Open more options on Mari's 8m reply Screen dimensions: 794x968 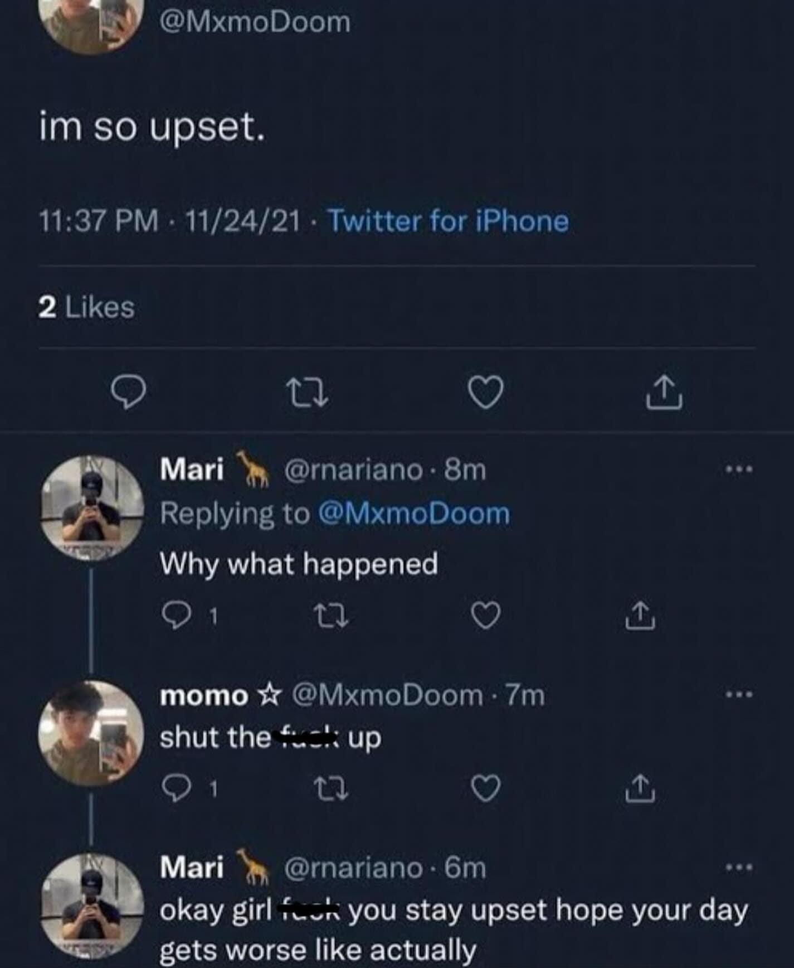(x=739, y=470)
